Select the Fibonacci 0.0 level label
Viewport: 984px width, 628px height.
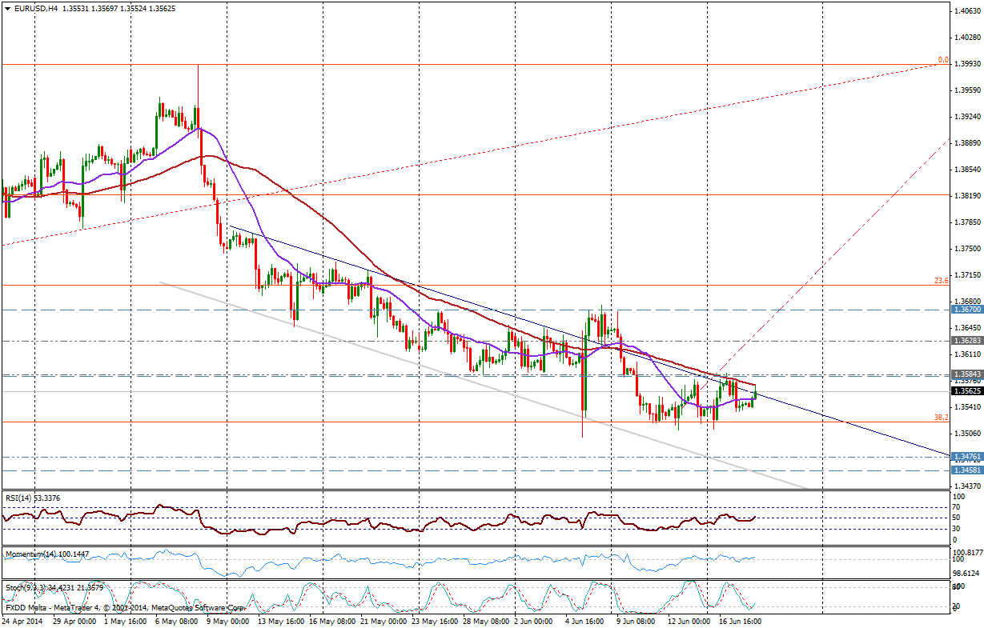(x=942, y=60)
